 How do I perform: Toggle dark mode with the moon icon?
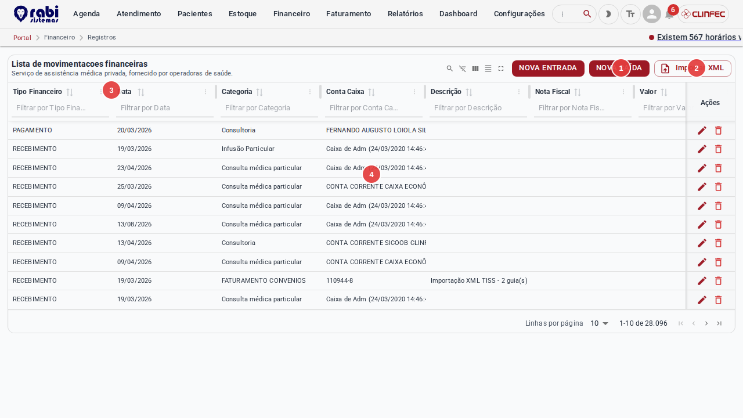click(608, 14)
